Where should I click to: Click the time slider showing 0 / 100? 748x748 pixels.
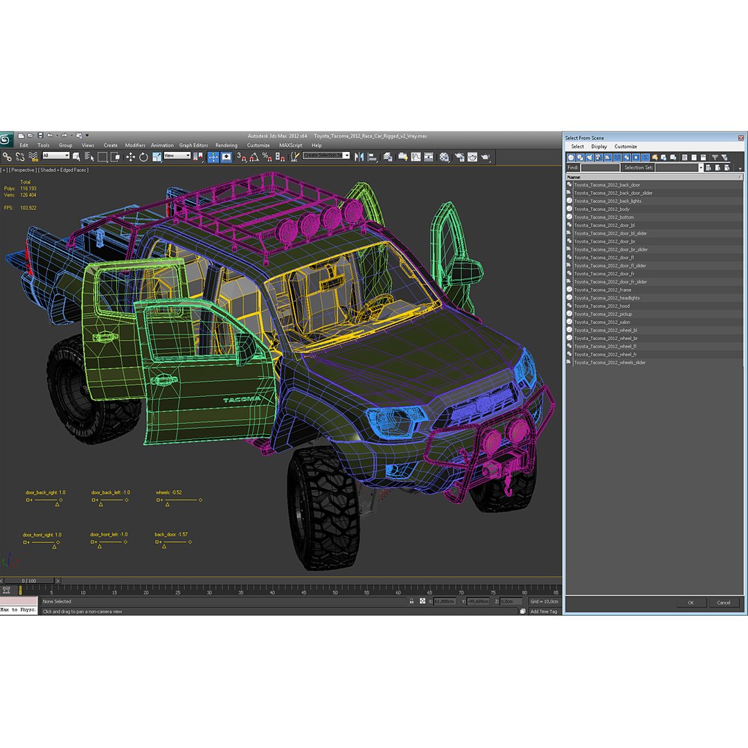[x=29, y=580]
